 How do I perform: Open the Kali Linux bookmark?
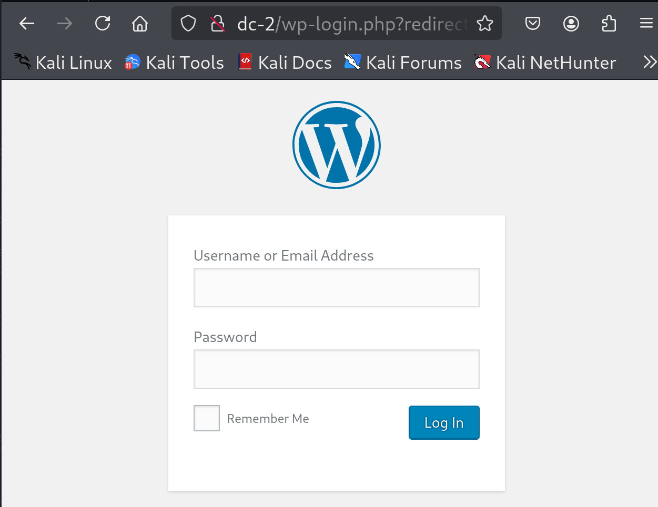63,63
